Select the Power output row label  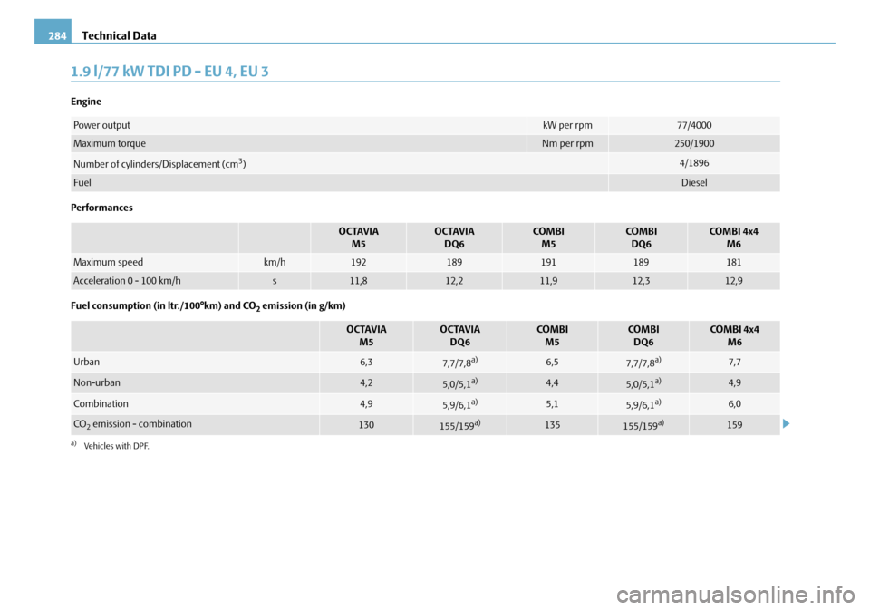(101, 125)
